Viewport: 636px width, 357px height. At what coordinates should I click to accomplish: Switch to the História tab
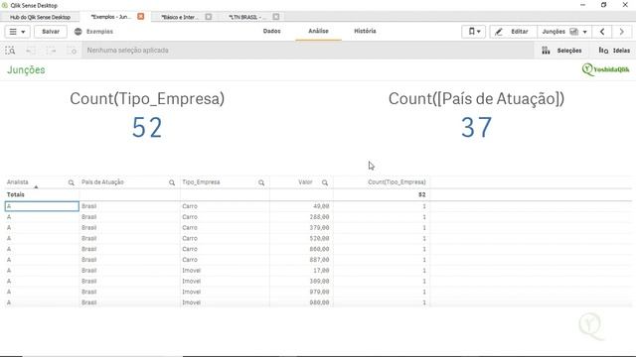(365, 31)
